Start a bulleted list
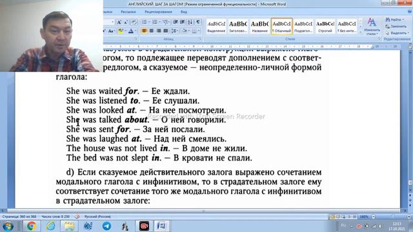 [x=145, y=22]
